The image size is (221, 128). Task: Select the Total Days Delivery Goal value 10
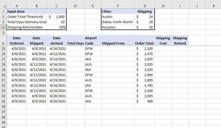tap(57, 22)
